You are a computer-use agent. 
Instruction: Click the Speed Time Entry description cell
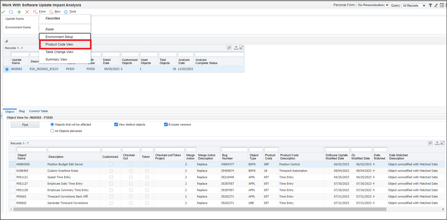[74, 177]
